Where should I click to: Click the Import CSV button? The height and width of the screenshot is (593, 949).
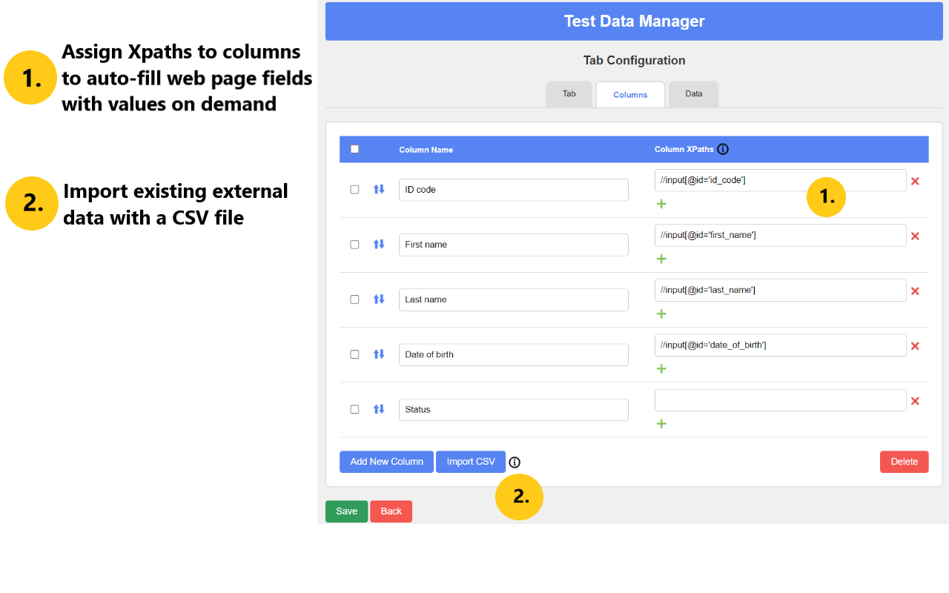click(x=470, y=462)
